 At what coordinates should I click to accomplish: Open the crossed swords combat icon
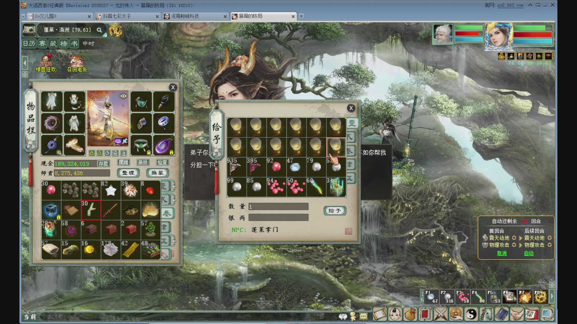[441, 314]
